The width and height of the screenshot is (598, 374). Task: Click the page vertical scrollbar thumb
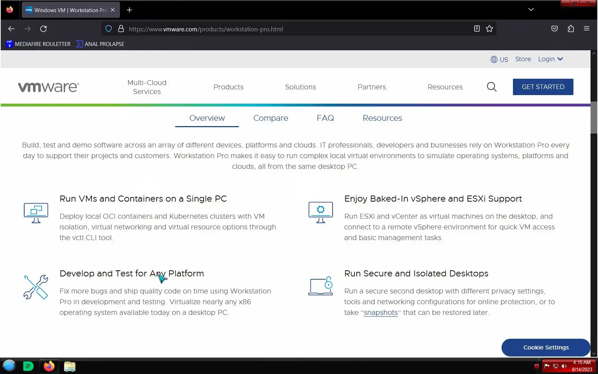click(594, 118)
